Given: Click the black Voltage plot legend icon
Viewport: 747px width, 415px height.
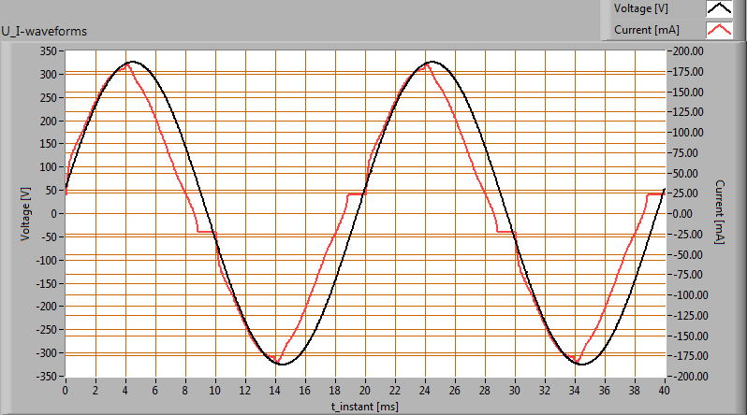Looking at the screenshot, I should point(718,8).
